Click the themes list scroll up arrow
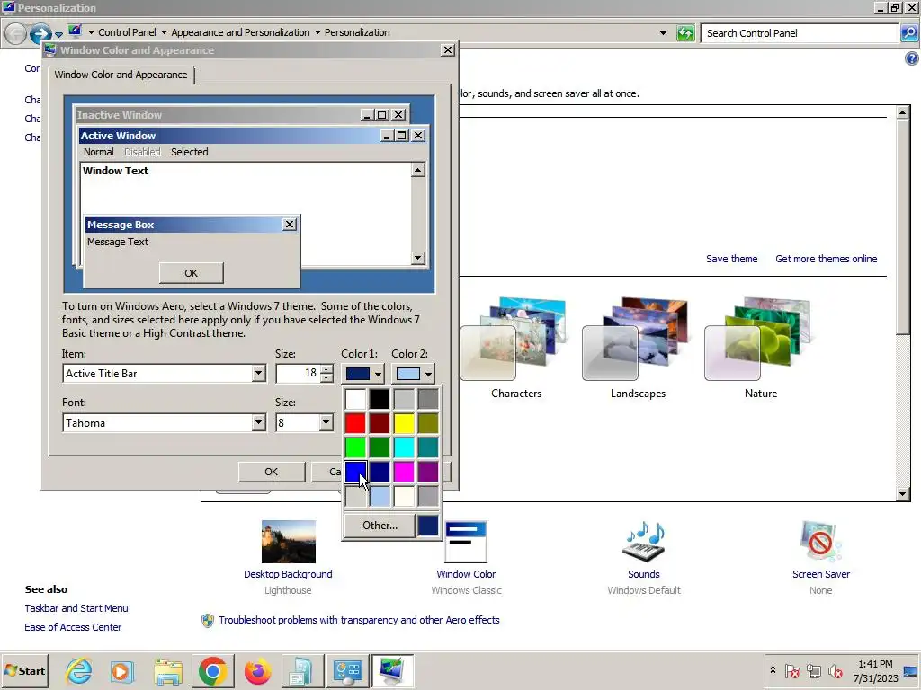The image size is (921, 690). click(x=903, y=112)
